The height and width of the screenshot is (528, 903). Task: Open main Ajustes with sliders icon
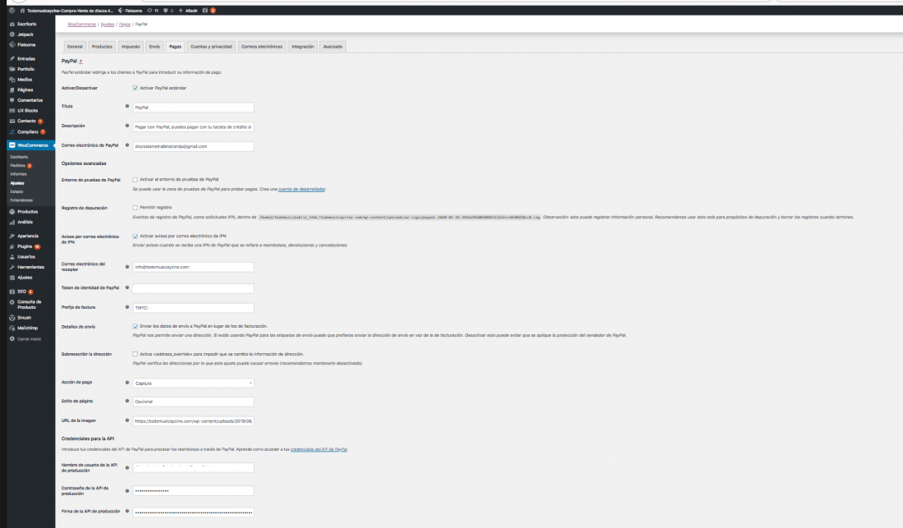click(24, 278)
